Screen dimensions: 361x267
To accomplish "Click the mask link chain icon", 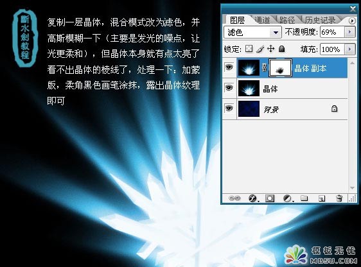I will (x=264, y=67).
